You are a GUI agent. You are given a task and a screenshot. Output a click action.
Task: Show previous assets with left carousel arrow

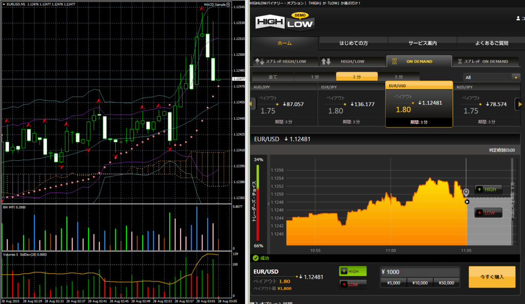click(x=251, y=104)
